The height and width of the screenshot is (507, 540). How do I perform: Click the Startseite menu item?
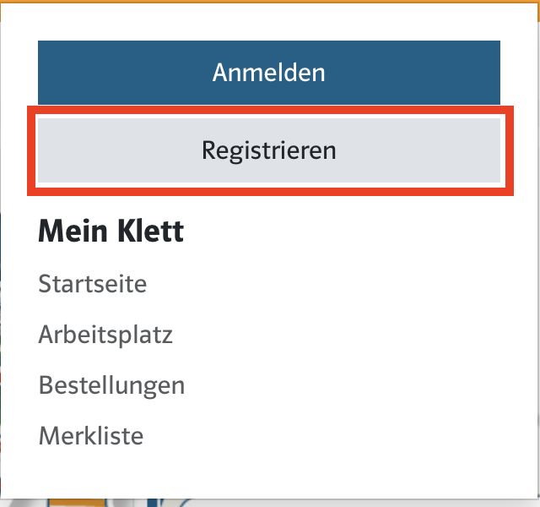(92, 284)
